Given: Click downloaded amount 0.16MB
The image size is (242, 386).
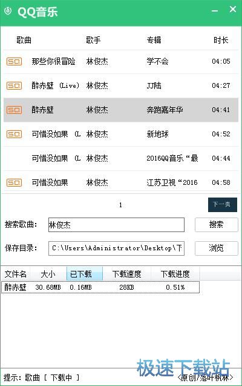Looking at the screenshot, I should pyautogui.click(x=80, y=287).
